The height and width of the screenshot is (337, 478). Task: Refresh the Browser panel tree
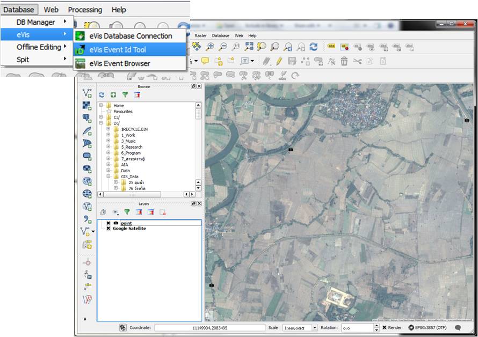[x=102, y=95]
